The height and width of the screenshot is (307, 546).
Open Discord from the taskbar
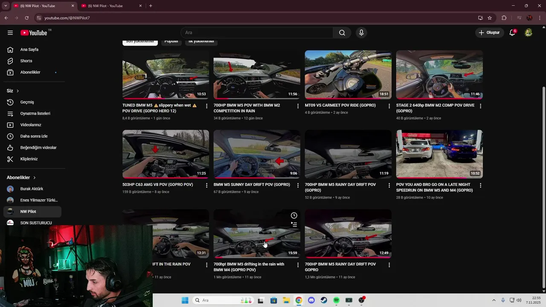coord(311,300)
